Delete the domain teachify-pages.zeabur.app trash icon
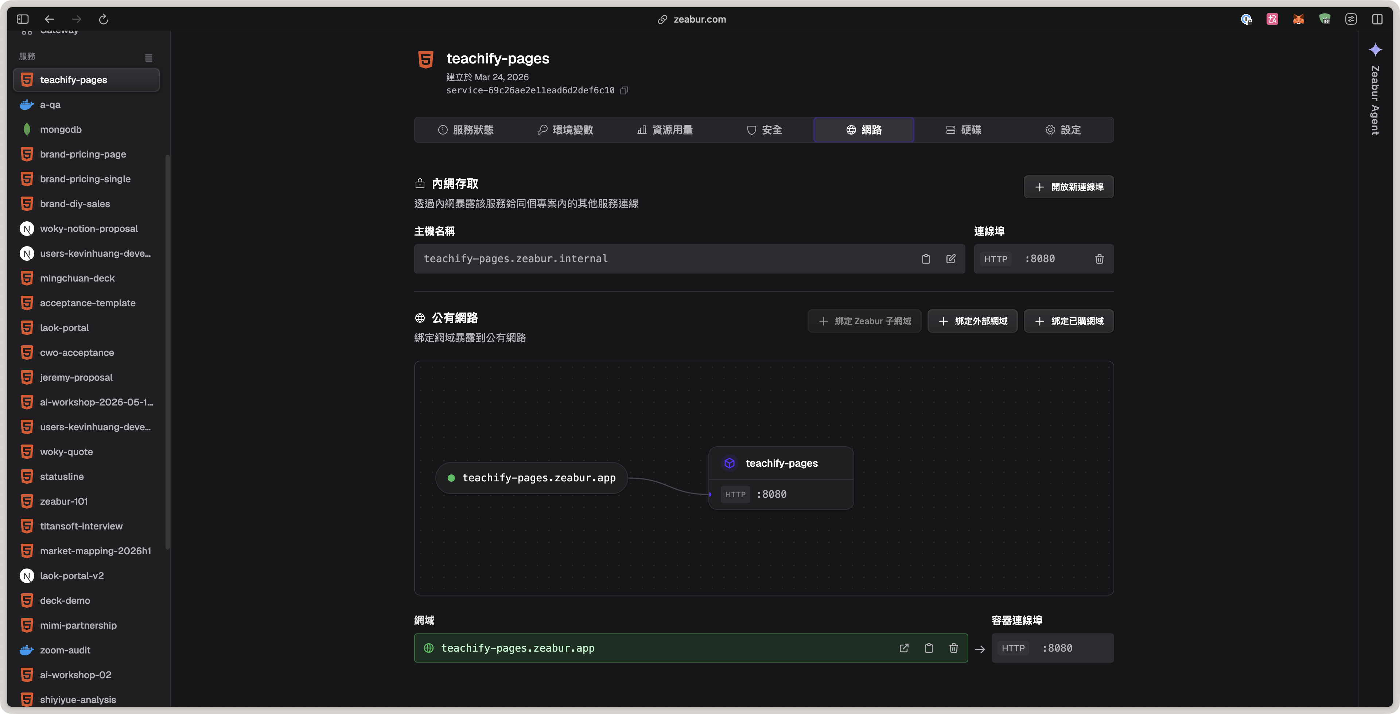This screenshot has height=714, width=1400. pos(953,648)
